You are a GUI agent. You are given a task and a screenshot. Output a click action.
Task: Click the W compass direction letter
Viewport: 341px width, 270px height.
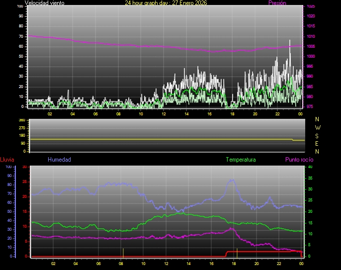318,127
